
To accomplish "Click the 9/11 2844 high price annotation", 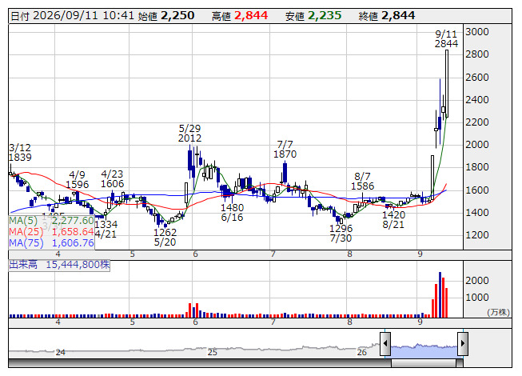I will tap(446, 39).
